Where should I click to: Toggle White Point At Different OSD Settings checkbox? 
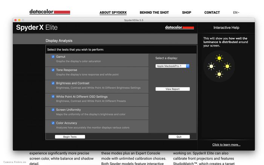[x=53, y=96]
